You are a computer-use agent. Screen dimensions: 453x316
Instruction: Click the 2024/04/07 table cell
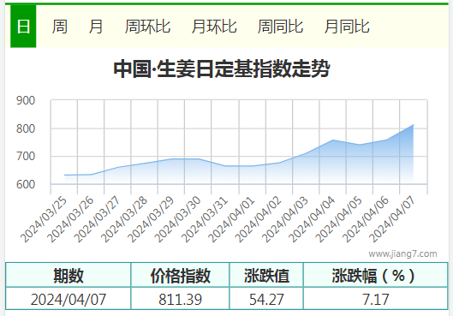click(69, 299)
